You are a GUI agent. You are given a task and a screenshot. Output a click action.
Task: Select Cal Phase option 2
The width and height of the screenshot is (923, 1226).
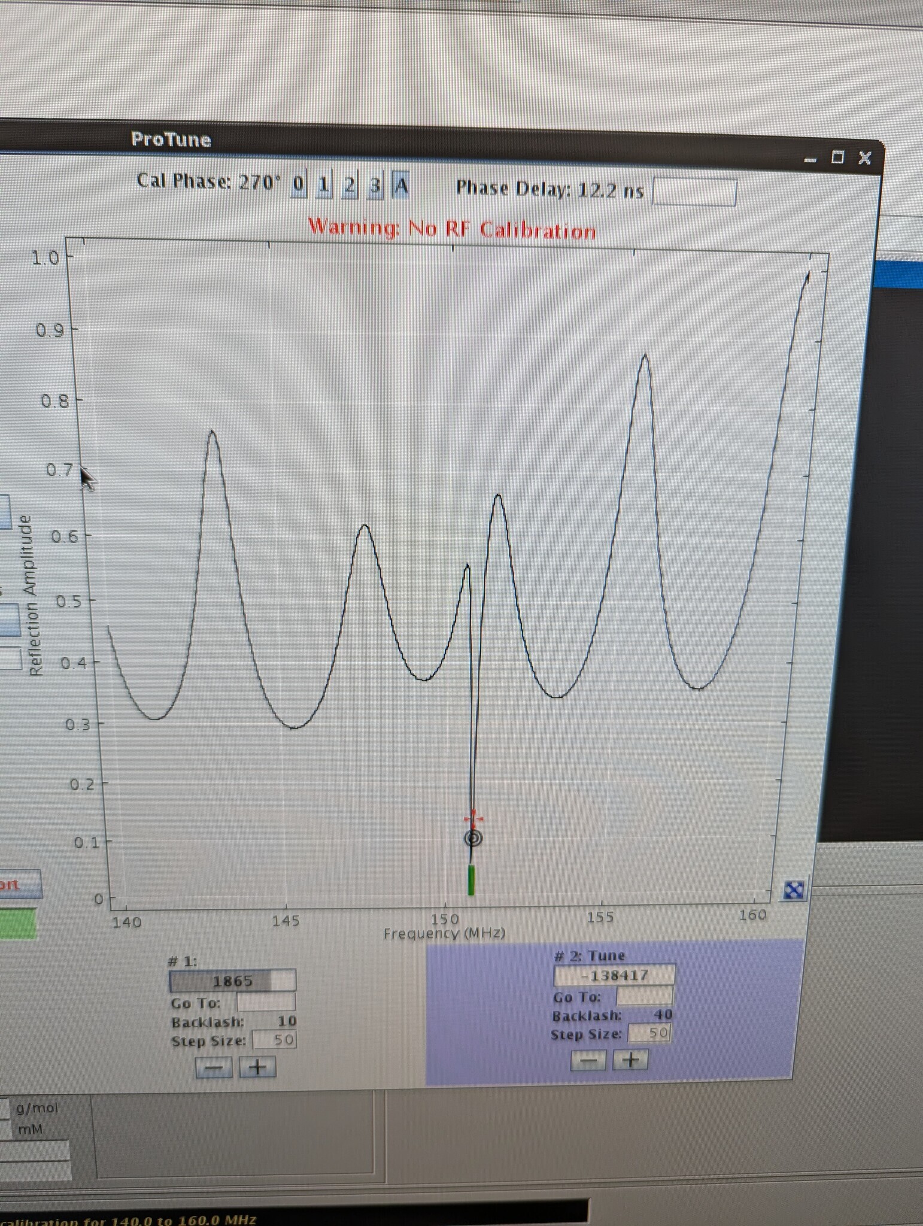click(350, 186)
